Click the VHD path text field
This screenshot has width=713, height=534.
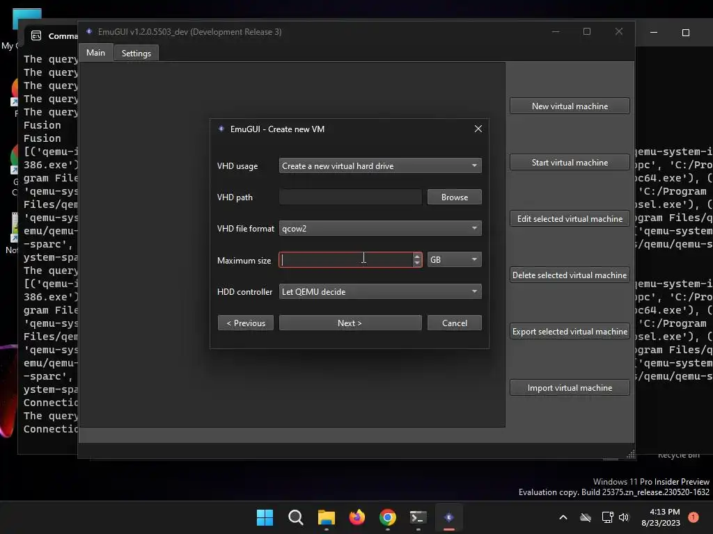(350, 197)
